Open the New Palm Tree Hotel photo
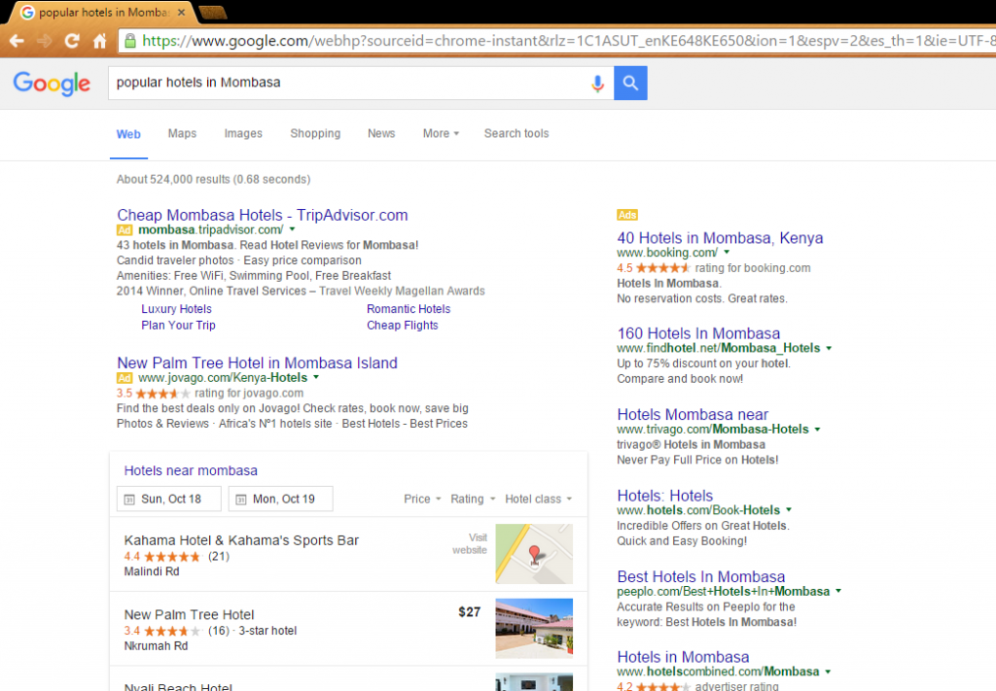Image resolution: width=996 pixels, height=691 pixels. (x=534, y=628)
